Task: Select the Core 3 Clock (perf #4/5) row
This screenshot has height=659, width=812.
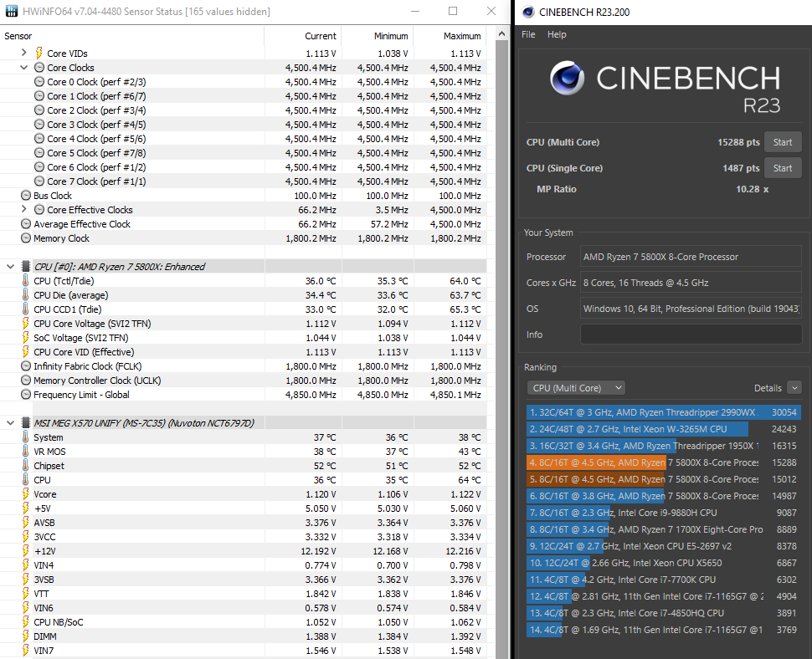Action: point(244,124)
